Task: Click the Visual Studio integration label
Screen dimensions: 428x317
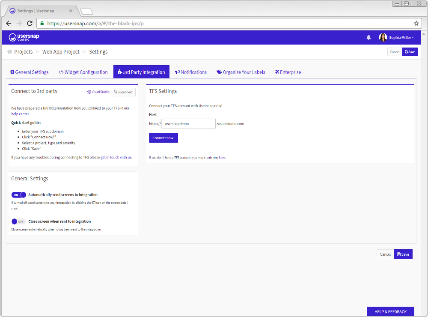Action: point(98,92)
